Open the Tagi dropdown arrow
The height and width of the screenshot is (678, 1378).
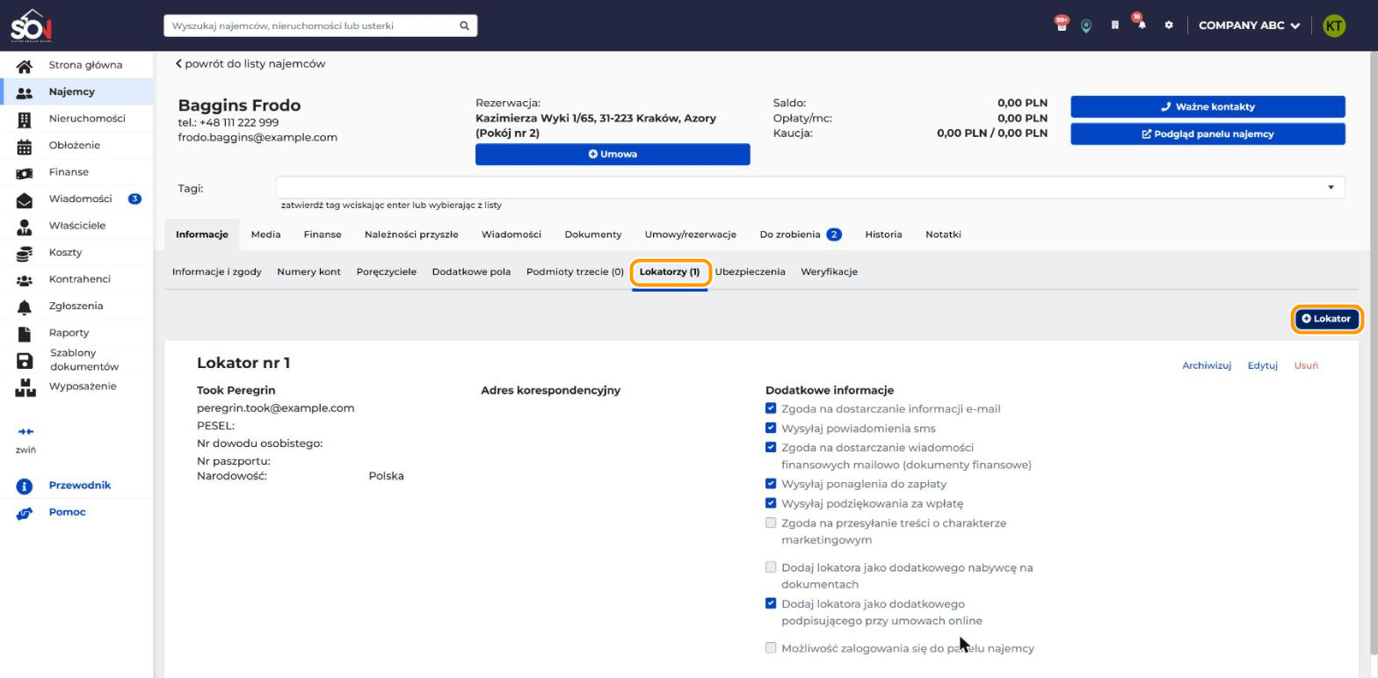pos(1331,187)
